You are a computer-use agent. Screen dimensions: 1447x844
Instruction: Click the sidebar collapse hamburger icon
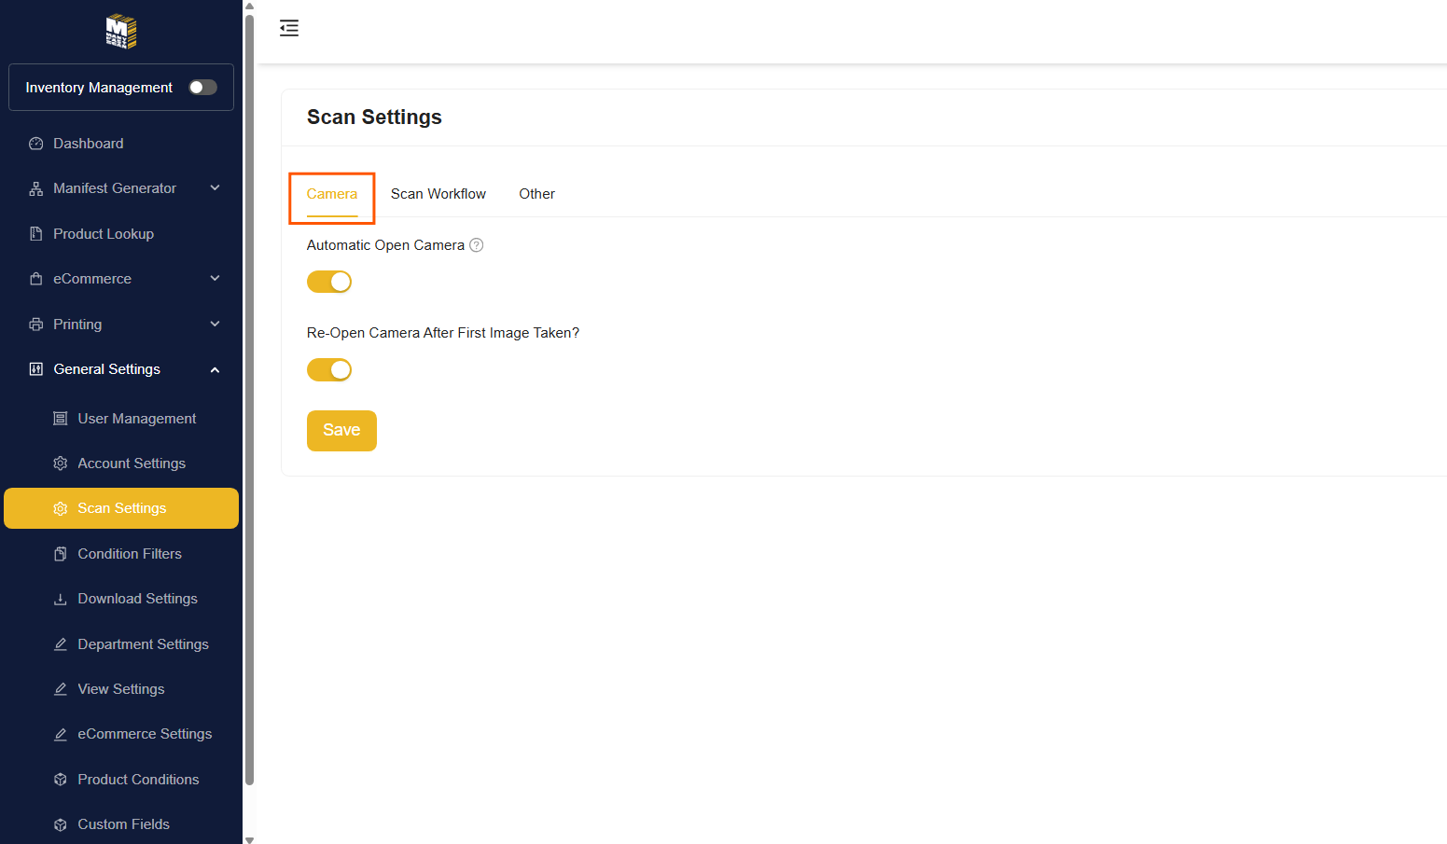[289, 28]
